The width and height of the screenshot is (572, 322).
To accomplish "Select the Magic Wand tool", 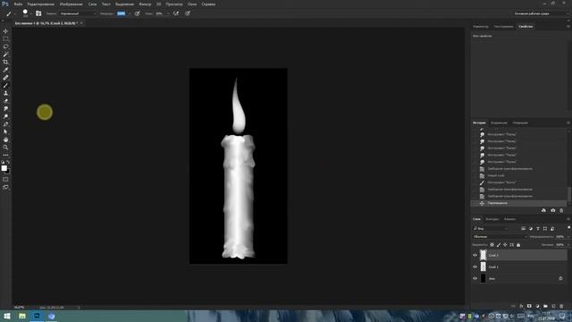I will tap(5, 54).
